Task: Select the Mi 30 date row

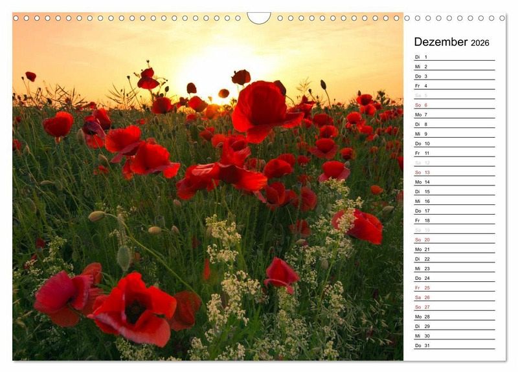Action: tap(455, 336)
